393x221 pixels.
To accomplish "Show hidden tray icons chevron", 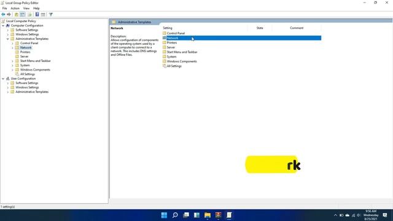I will pyautogui.click(x=335, y=215).
